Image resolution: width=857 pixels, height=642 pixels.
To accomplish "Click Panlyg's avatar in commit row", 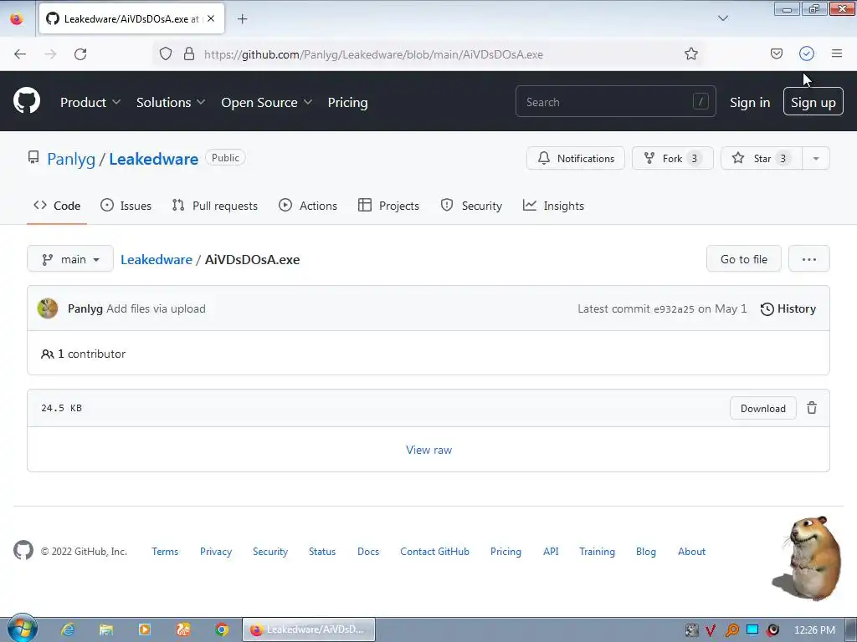I will tap(48, 308).
